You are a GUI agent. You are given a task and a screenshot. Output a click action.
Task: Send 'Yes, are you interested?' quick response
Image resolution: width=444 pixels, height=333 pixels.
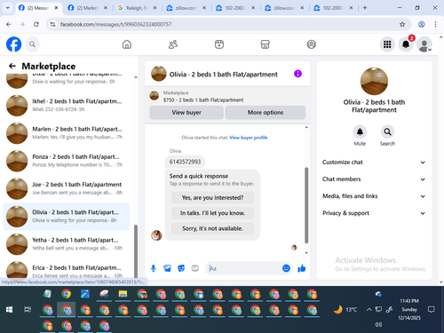point(212,198)
